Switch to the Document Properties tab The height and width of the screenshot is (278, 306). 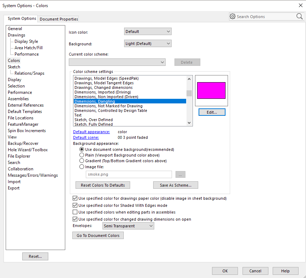[x=59, y=19]
